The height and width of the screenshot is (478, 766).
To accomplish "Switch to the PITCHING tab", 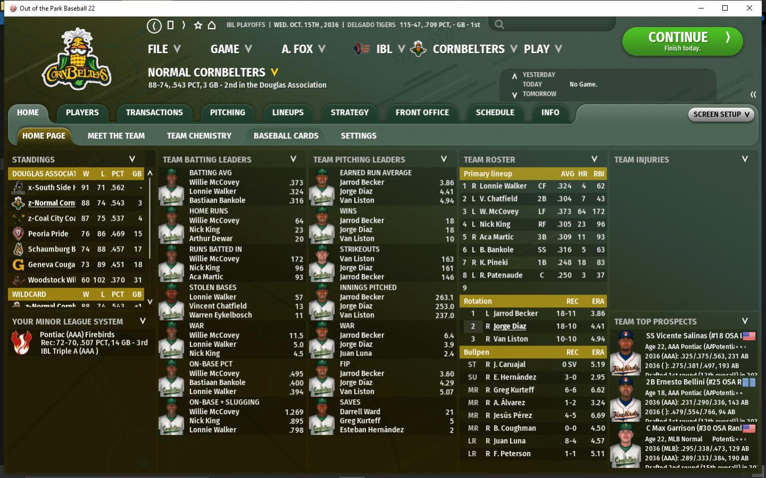I will [227, 113].
